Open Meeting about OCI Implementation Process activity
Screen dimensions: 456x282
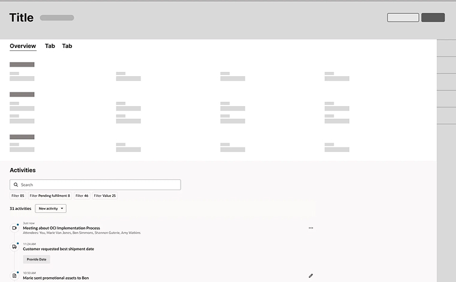(x=61, y=228)
